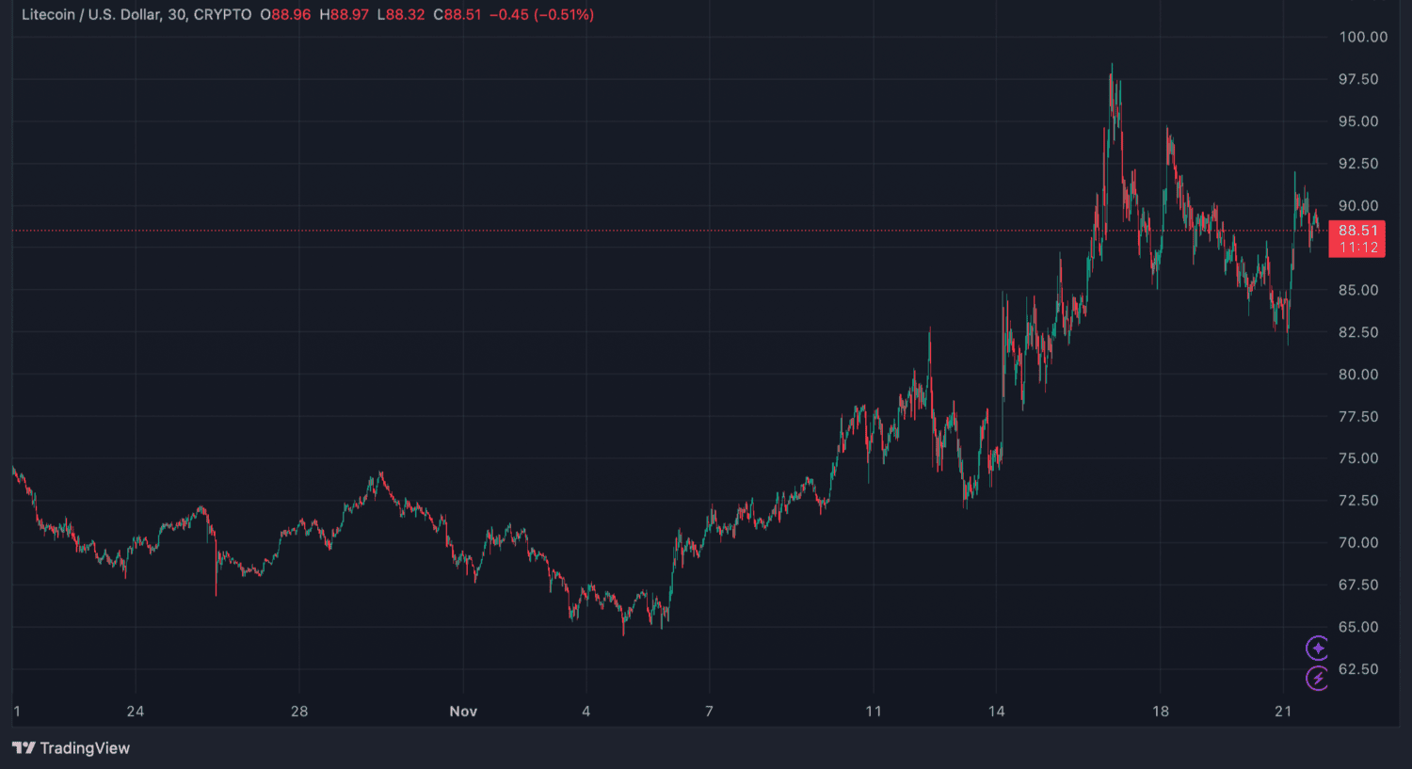
Task: Click the L88.32 low value
Action: (401, 15)
